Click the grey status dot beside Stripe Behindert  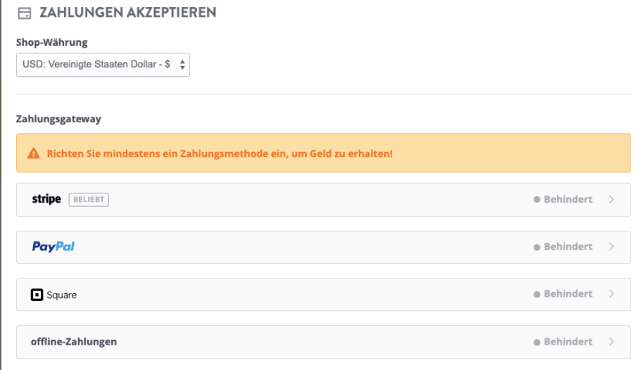tap(537, 200)
